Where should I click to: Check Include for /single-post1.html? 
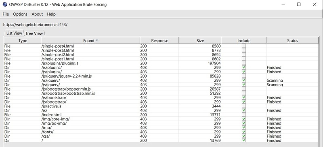[244, 59]
